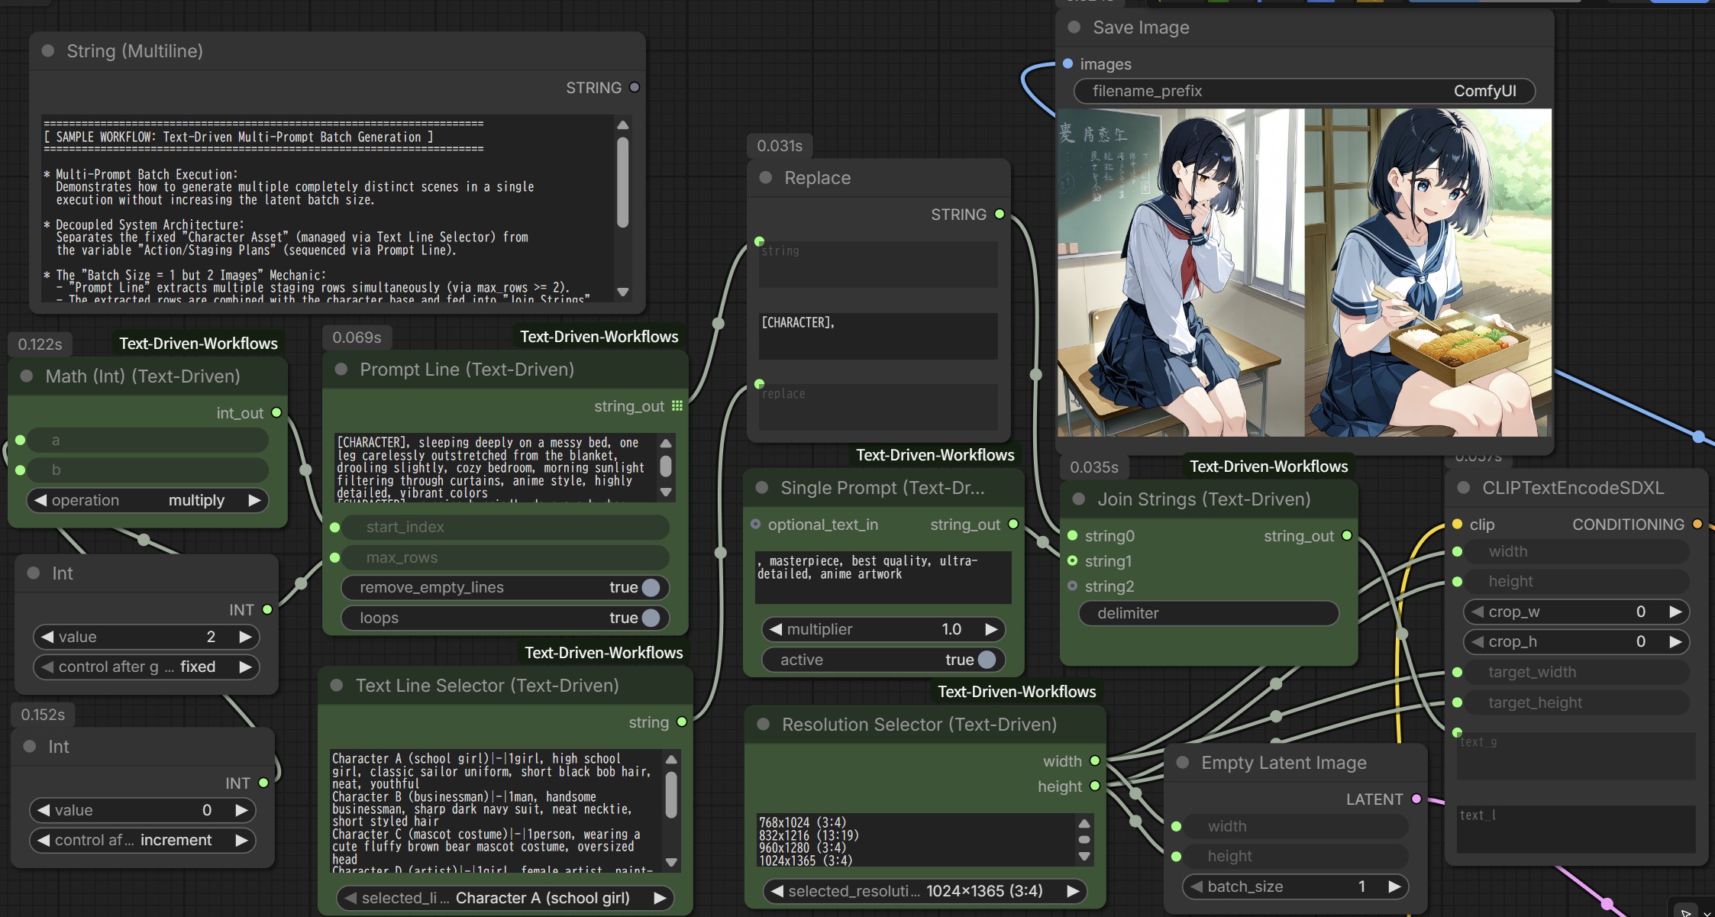This screenshot has height=917, width=1715.
Task: Collapse the Text Line Selector node dot
Action: pos(337,686)
